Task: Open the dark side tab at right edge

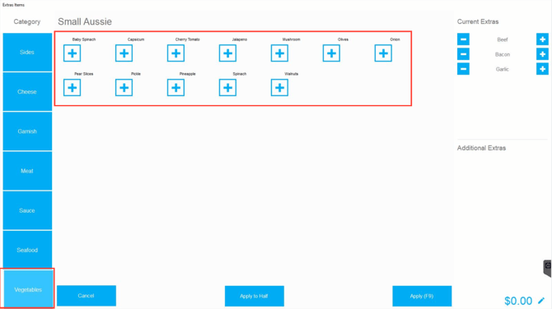Action: [547, 268]
